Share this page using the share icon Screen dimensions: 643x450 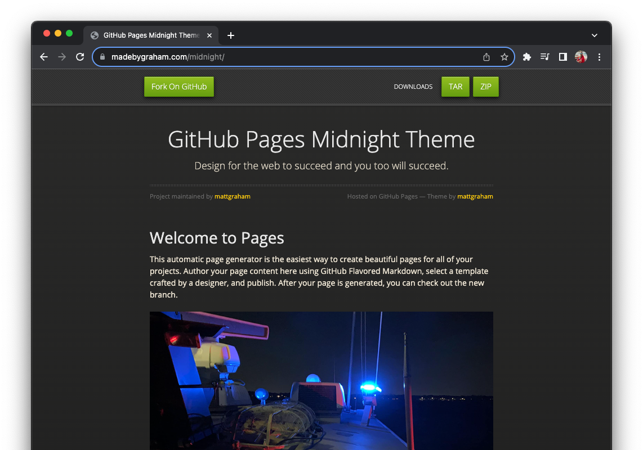pos(486,57)
